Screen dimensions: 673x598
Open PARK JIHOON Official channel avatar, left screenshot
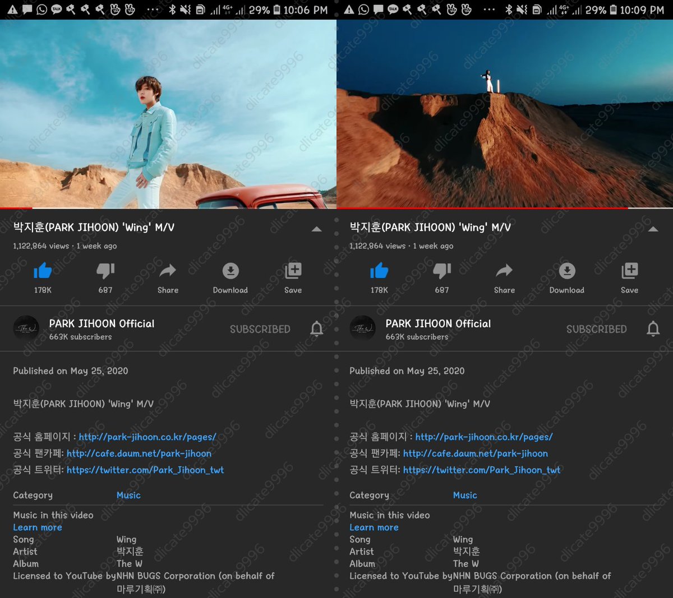pyautogui.click(x=26, y=329)
